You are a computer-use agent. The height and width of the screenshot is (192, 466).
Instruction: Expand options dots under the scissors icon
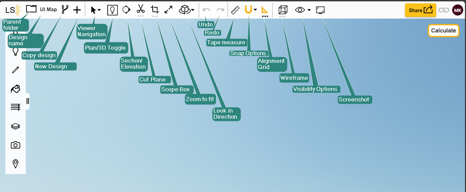tap(141, 16)
